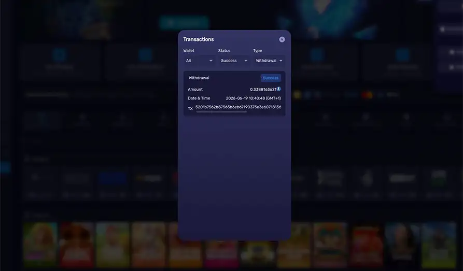Select the date 2026-06-19 10:40:48 (GMT+1)
The height and width of the screenshot is (271, 463).
(x=254, y=98)
